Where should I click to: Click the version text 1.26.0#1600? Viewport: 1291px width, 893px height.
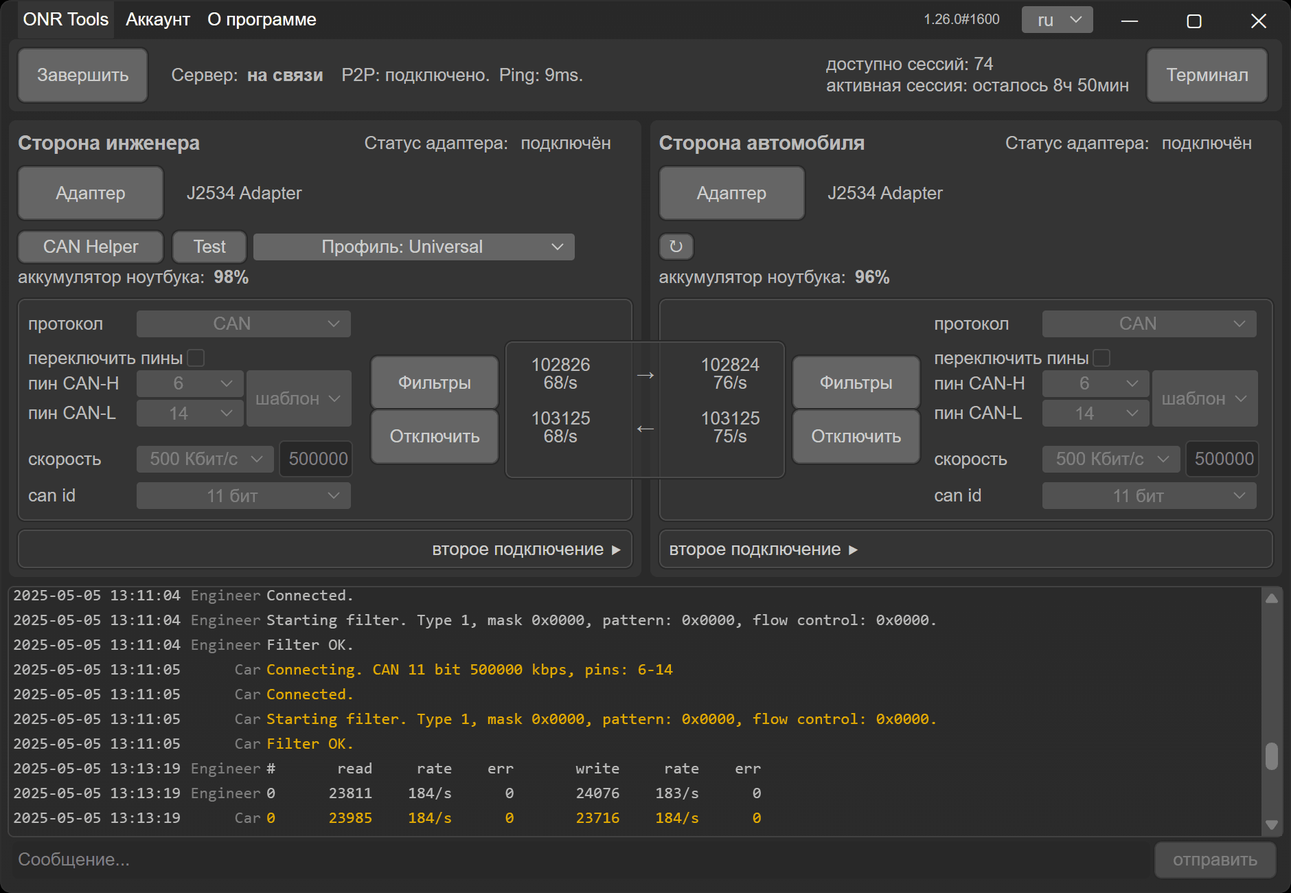pyautogui.click(x=961, y=19)
